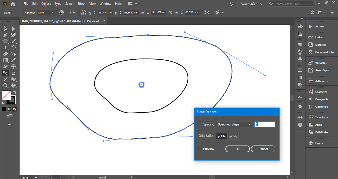The image size is (338, 179).
Task: Enable the Preview checkbox in Blend Options
Action: point(200,149)
